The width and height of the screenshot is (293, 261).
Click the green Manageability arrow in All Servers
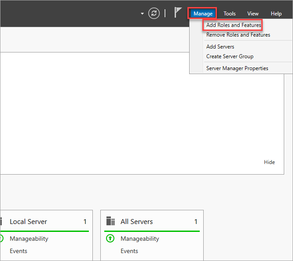coord(110,239)
